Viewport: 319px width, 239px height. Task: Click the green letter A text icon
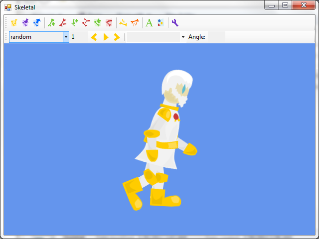click(x=149, y=22)
